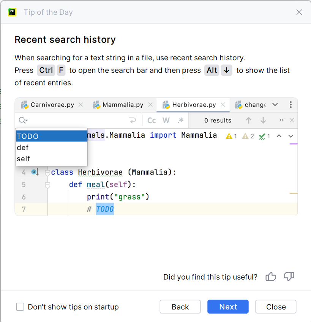This screenshot has width=311, height=322.
Task: Click the search magnifier history icon
Action: (x=23, y=121)
